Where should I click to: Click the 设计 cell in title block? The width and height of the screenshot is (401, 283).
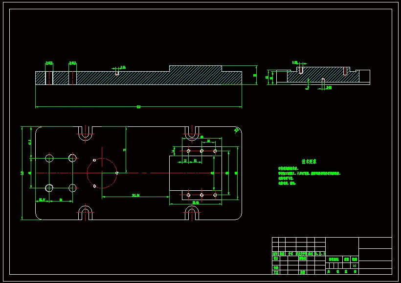tap(275, 258)
